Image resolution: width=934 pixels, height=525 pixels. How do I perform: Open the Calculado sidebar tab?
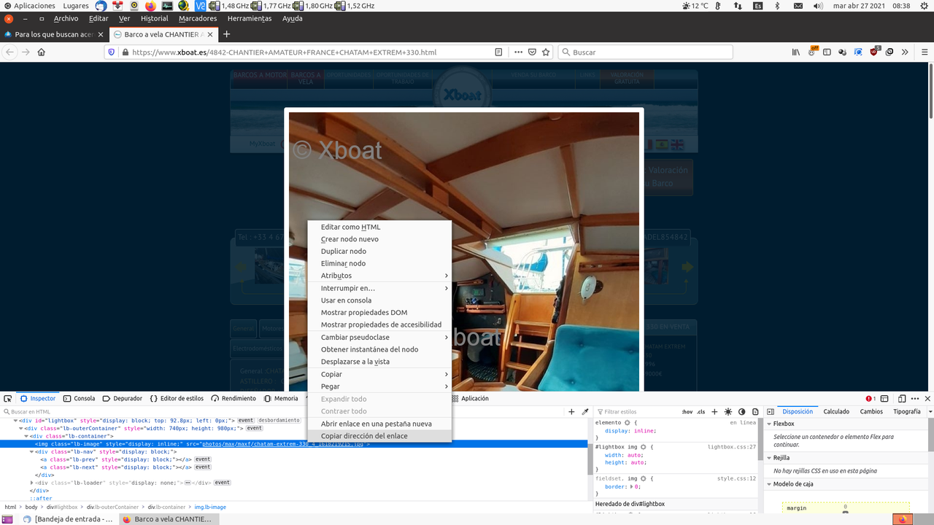(836, 412)
